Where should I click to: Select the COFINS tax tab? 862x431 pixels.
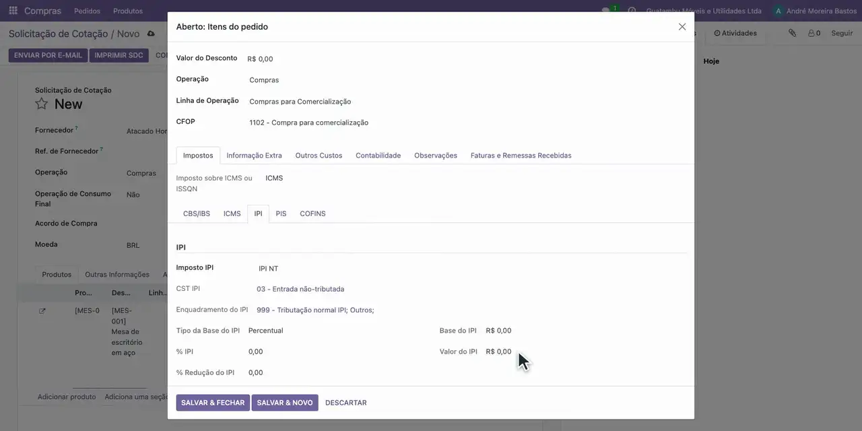[312, 213]
